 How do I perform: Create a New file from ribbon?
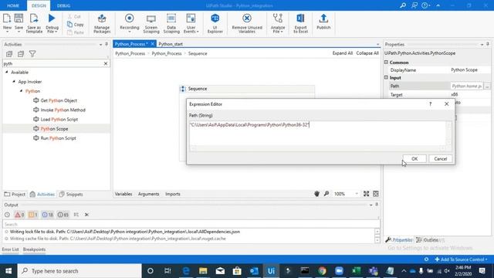click(x=7, y=23)
